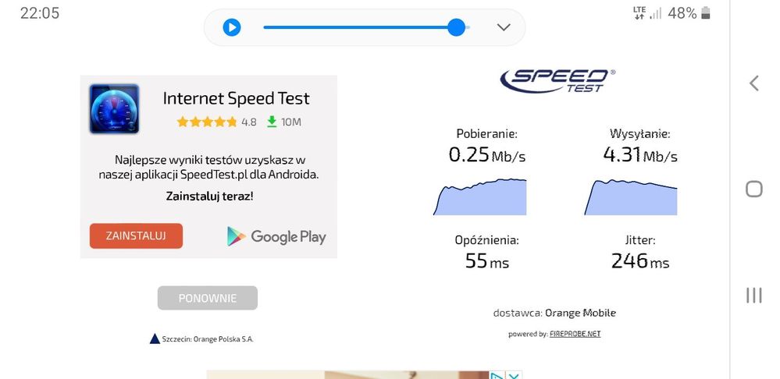Image resolution: width=780 pixels, height=379 pixels.
Task: Click the blue slider handle
Action: [457, 27]
